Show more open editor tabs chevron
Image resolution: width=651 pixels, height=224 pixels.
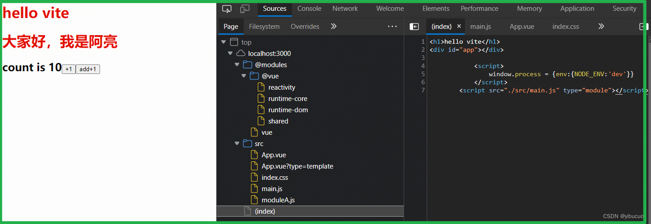pyautogui.click(x=601, y=27)
